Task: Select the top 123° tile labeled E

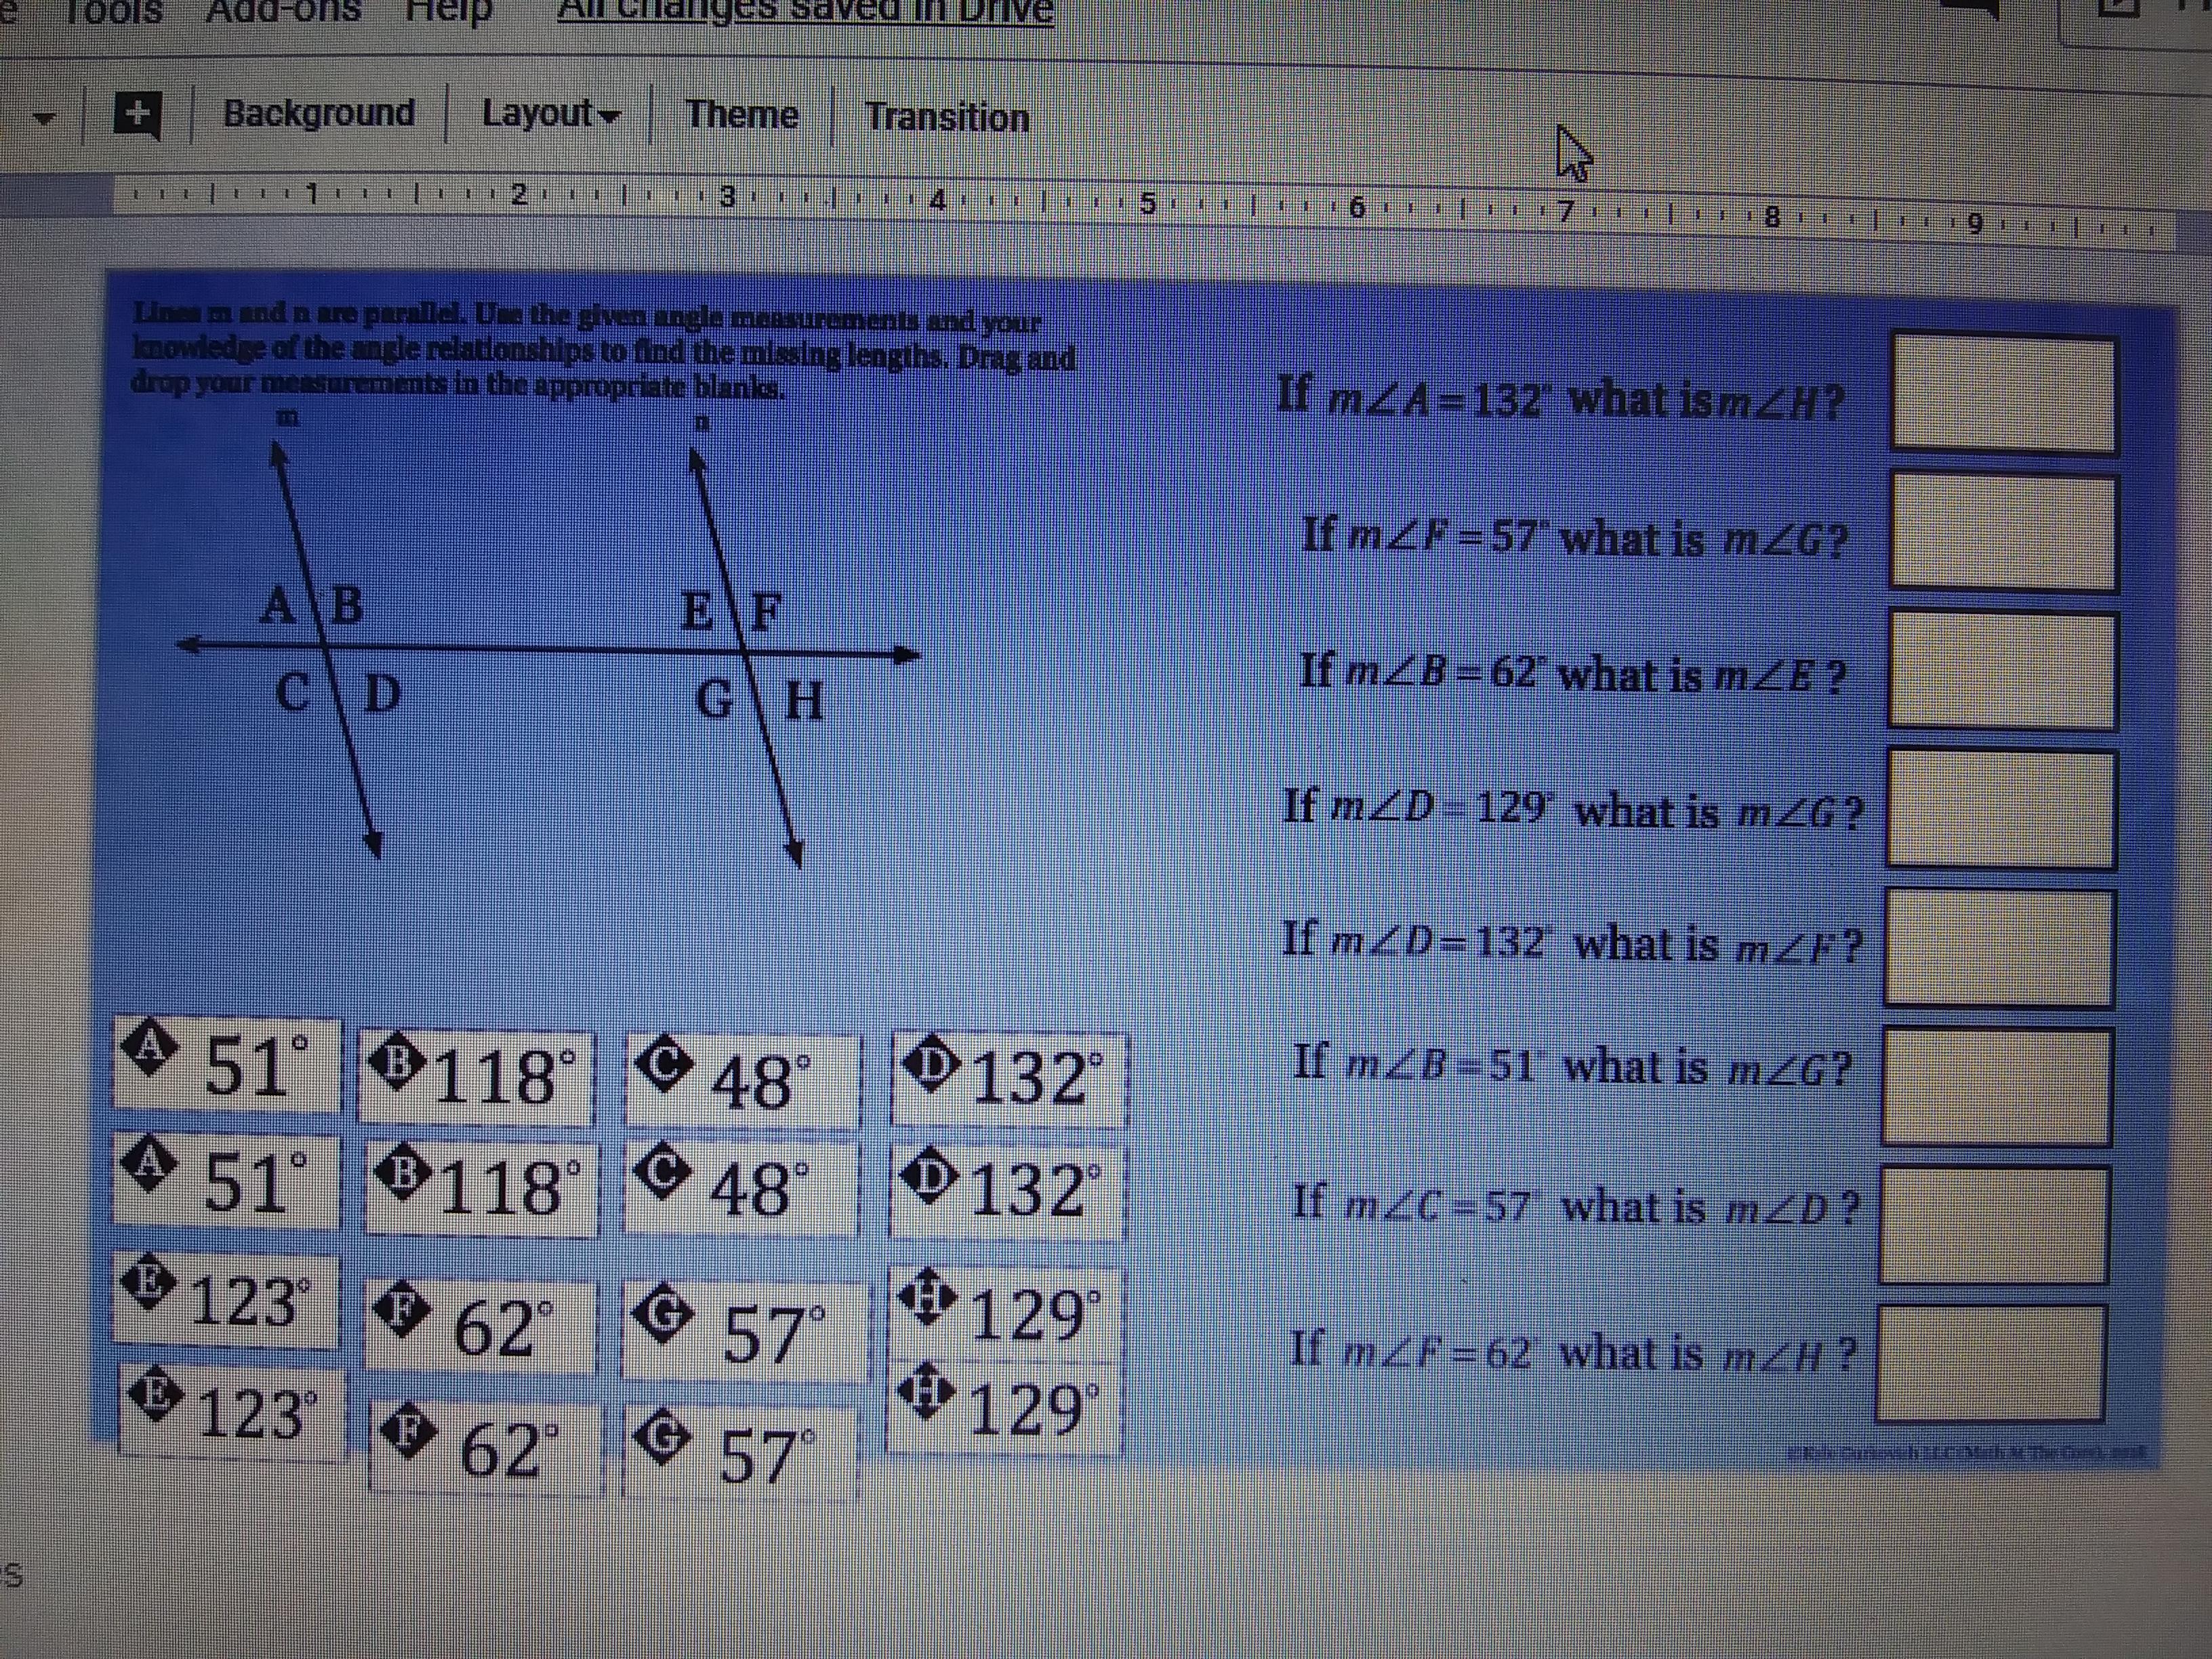Action: 226,1301
